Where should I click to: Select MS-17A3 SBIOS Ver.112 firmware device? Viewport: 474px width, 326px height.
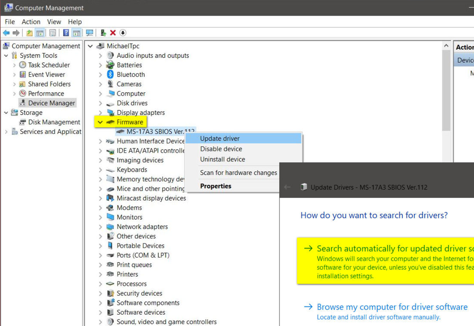pyautogui.click(x=160, y=132)
